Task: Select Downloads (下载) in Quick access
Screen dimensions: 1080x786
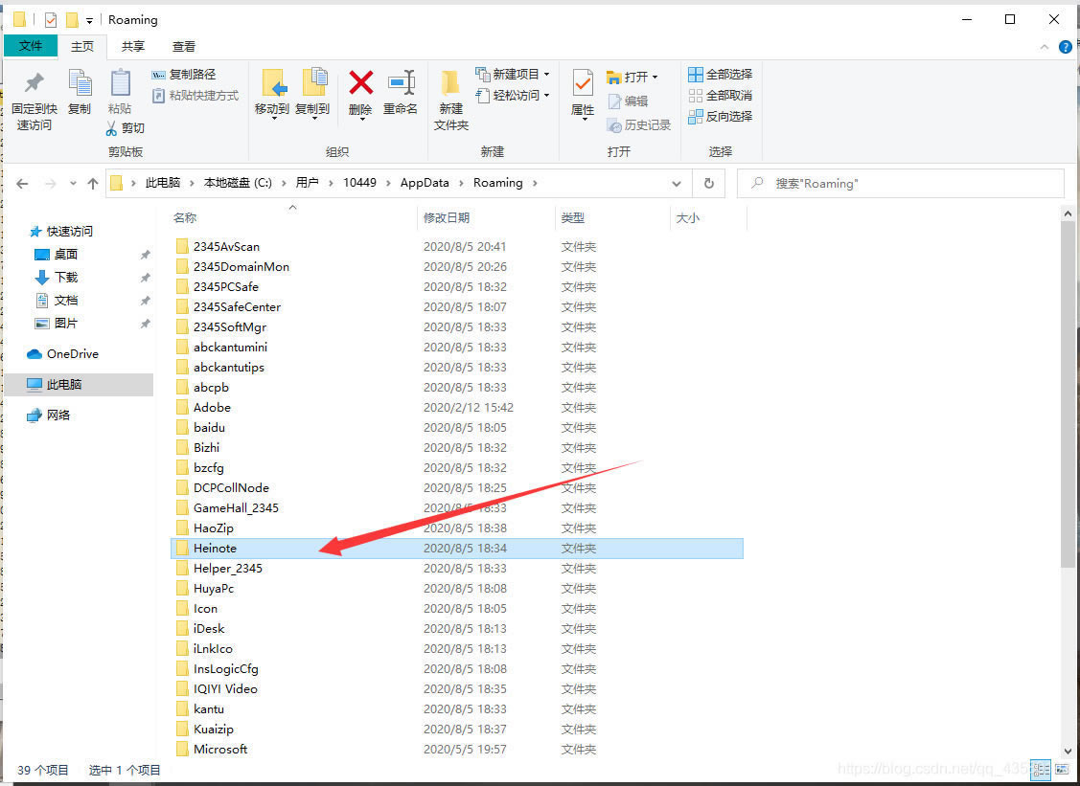Action: pos(57,278)
